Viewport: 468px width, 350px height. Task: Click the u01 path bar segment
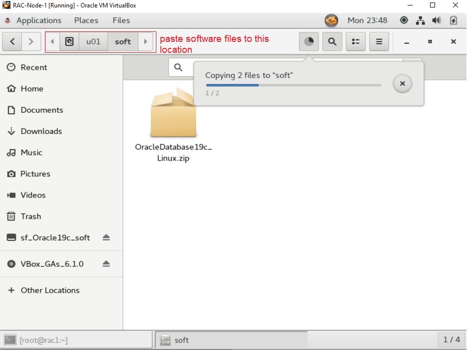[93, 41]
